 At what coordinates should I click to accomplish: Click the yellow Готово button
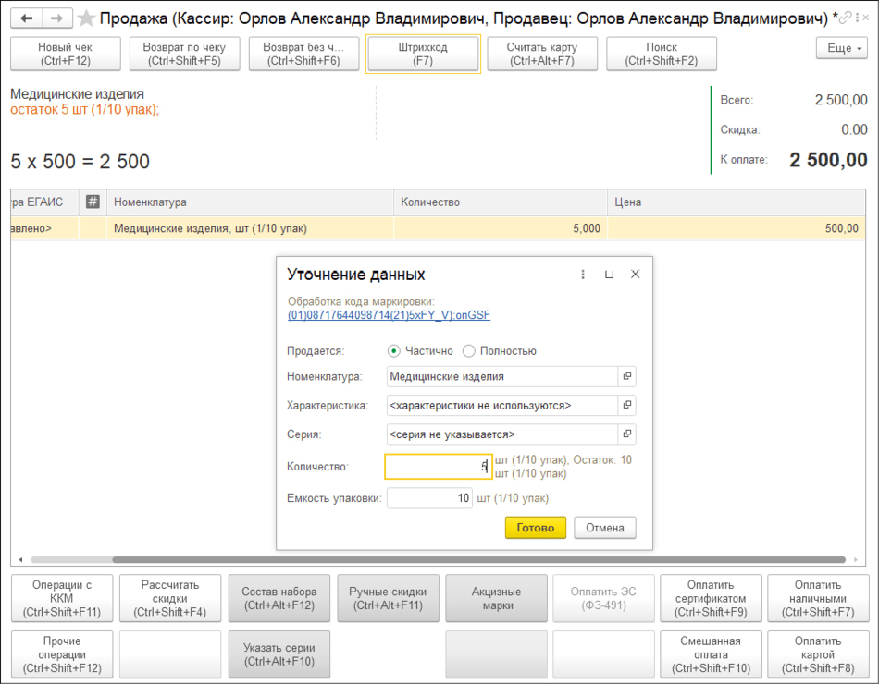click(535, 528)
